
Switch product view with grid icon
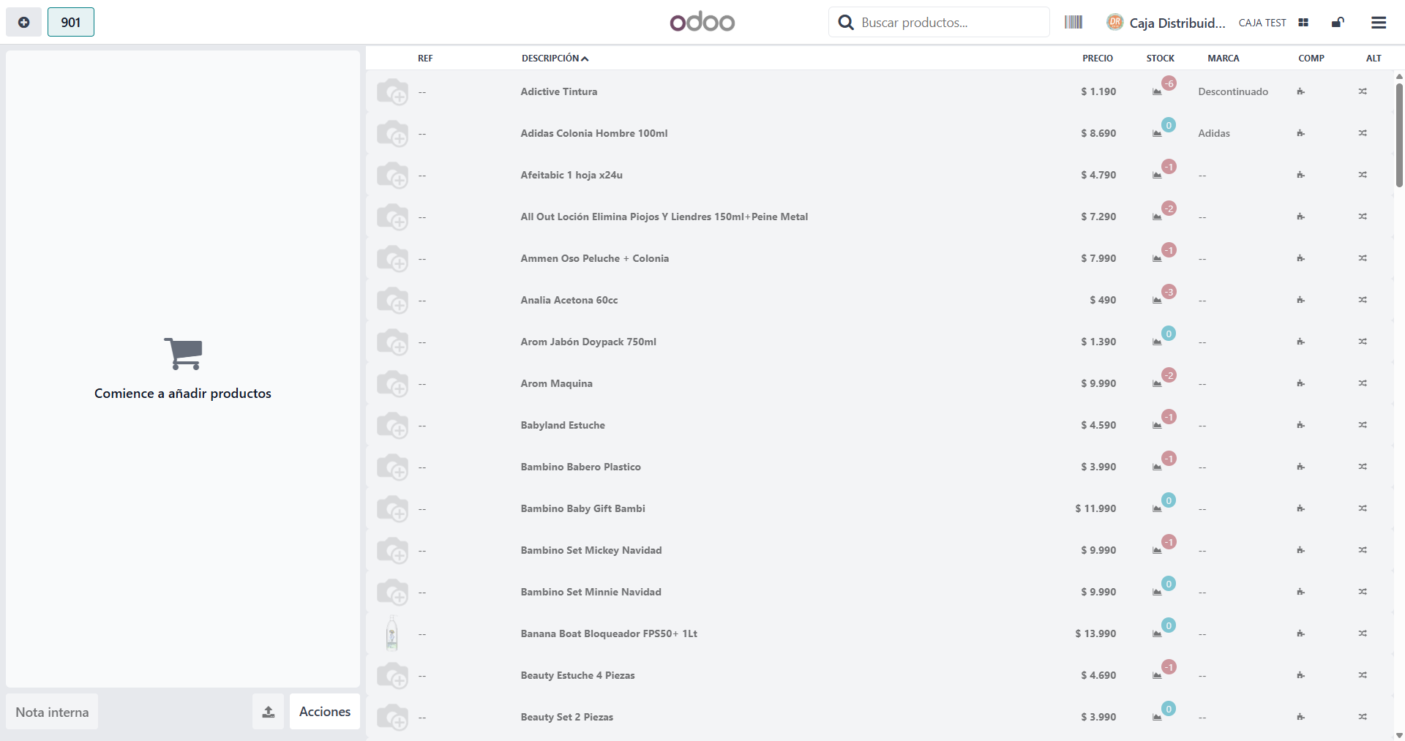pos(1303,23)
